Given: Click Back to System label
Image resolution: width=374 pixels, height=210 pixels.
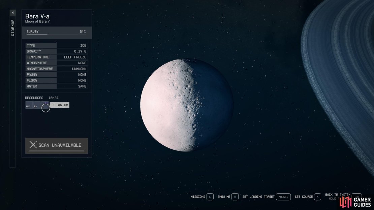Looking at the screenshot, I should click(x=338, y=195).
